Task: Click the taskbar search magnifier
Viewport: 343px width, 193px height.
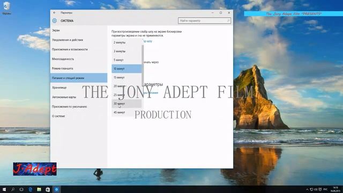Action: (13, 189)
